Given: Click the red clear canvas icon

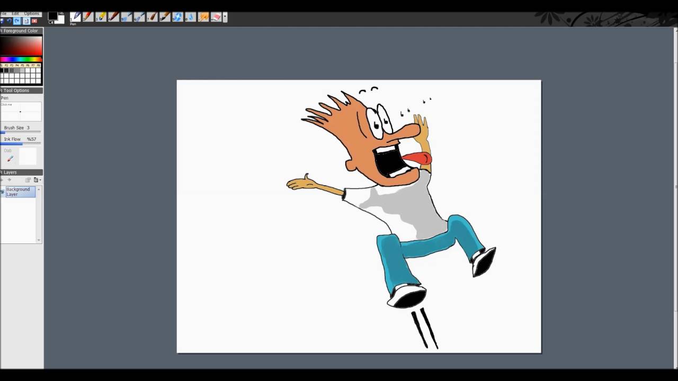Looking at the screenshot, I should pyautogui.click(x=34, y=21).
